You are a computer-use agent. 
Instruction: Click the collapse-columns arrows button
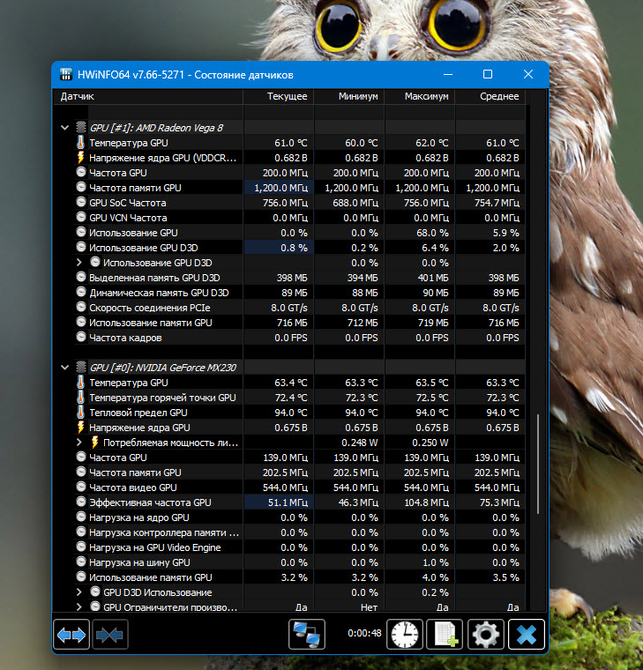tap(110, 635)
